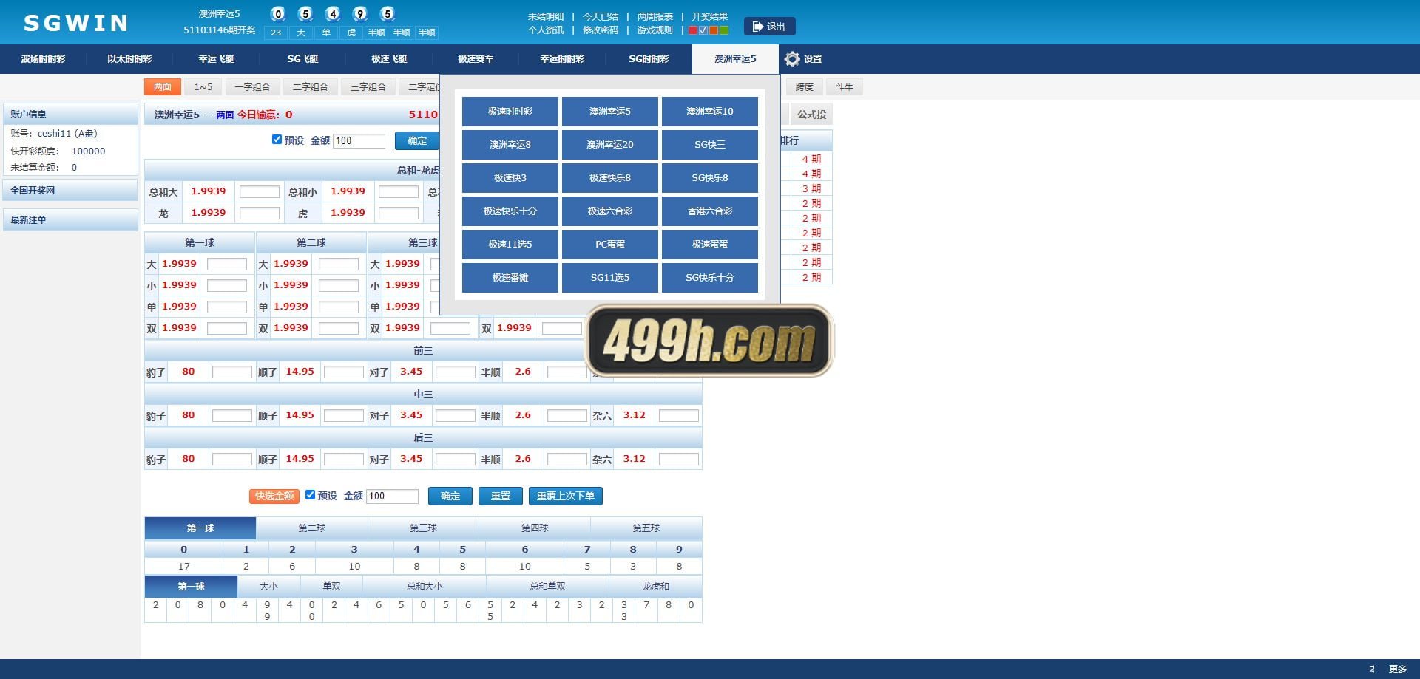Choose SG11选5 from the game popup
1420x679 pixels.
point(610,278)
